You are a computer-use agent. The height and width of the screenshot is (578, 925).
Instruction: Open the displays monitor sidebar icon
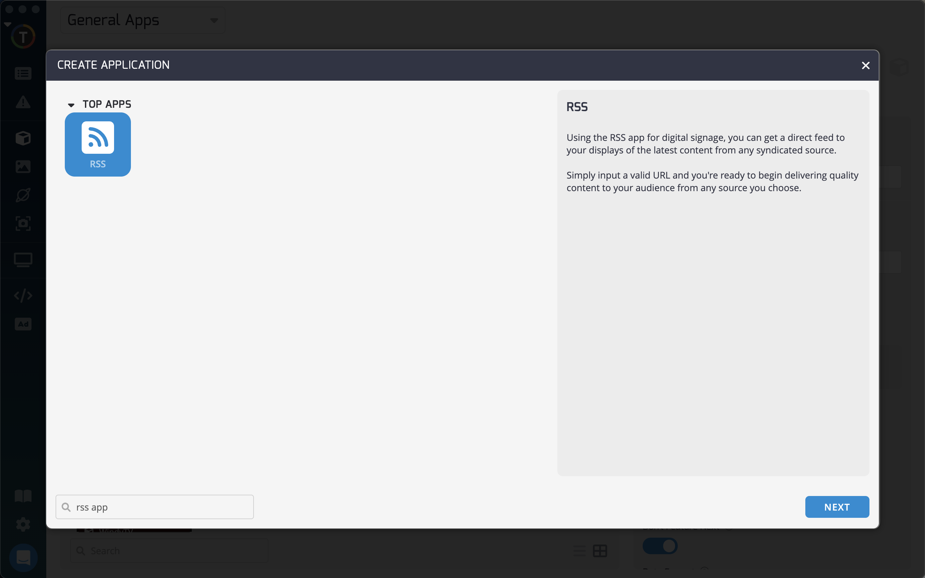coord(23,260)
